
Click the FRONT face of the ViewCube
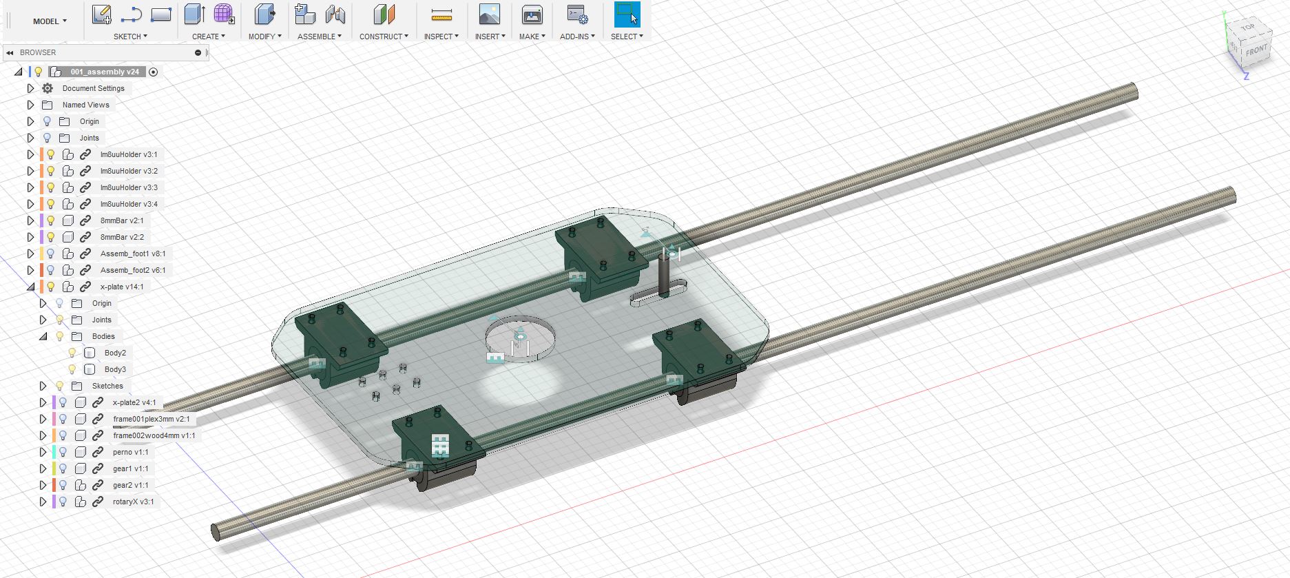coord(1256,50)
